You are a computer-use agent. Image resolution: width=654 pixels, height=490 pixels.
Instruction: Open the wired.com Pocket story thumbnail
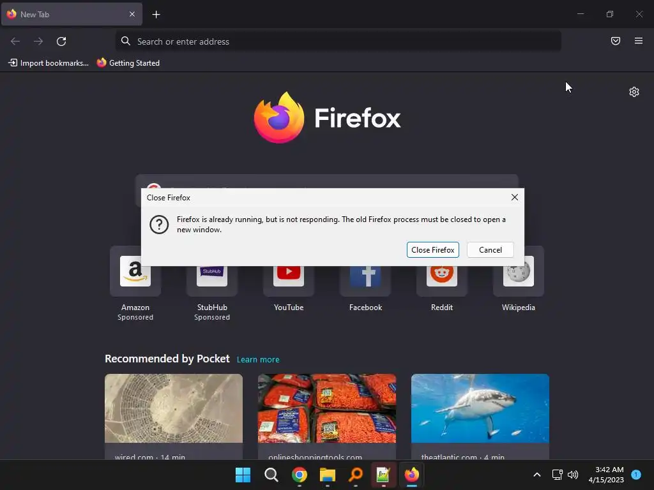click(174, 408)
